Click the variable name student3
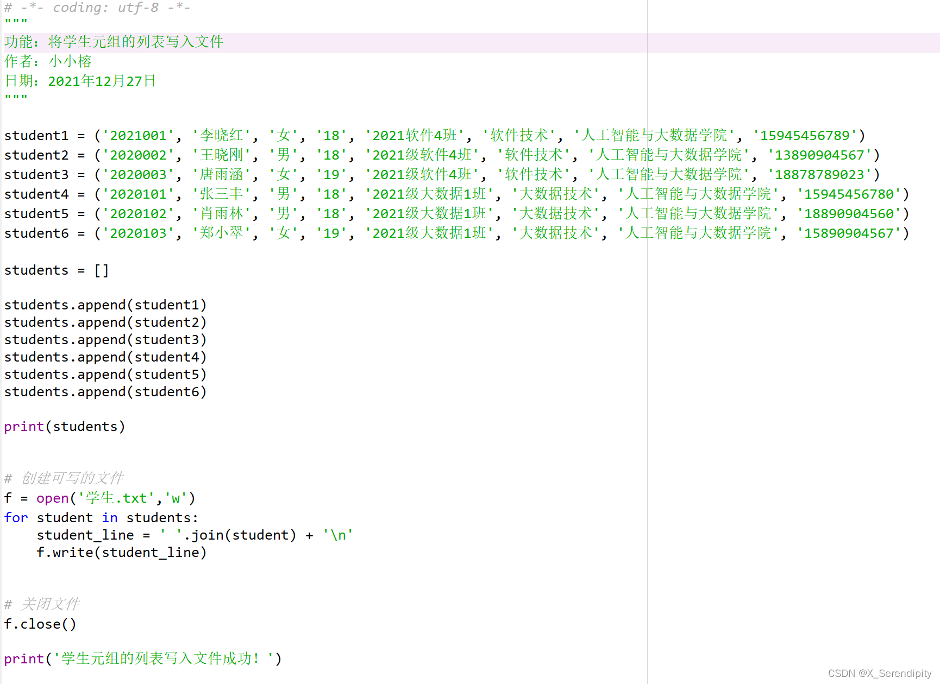The image size is (940, 684). 36,174
